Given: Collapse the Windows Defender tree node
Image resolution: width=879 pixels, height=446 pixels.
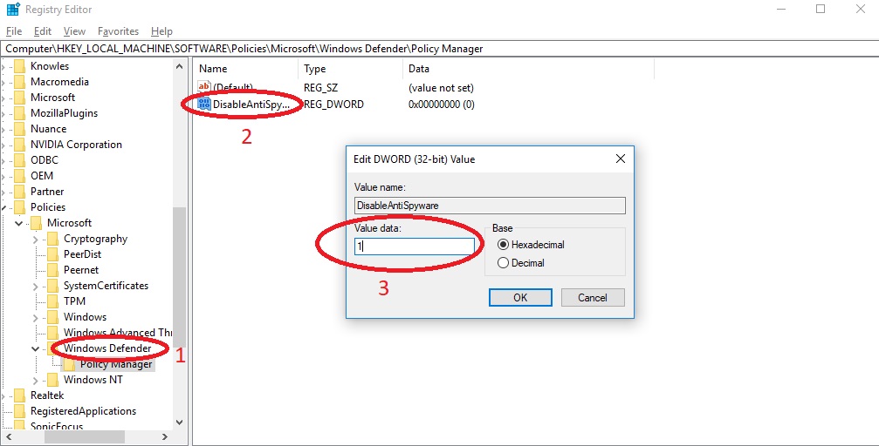Looking at the screenshot, I should 36,348.
